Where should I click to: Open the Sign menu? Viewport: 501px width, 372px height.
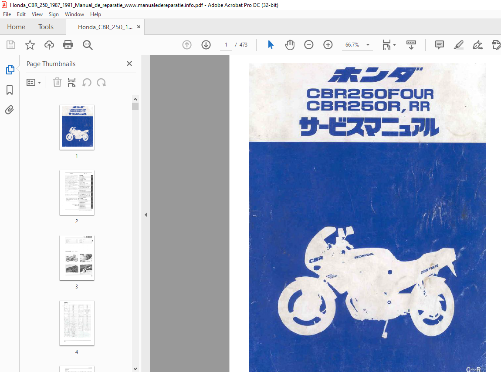pyautogui.click(x=54, y=14)
